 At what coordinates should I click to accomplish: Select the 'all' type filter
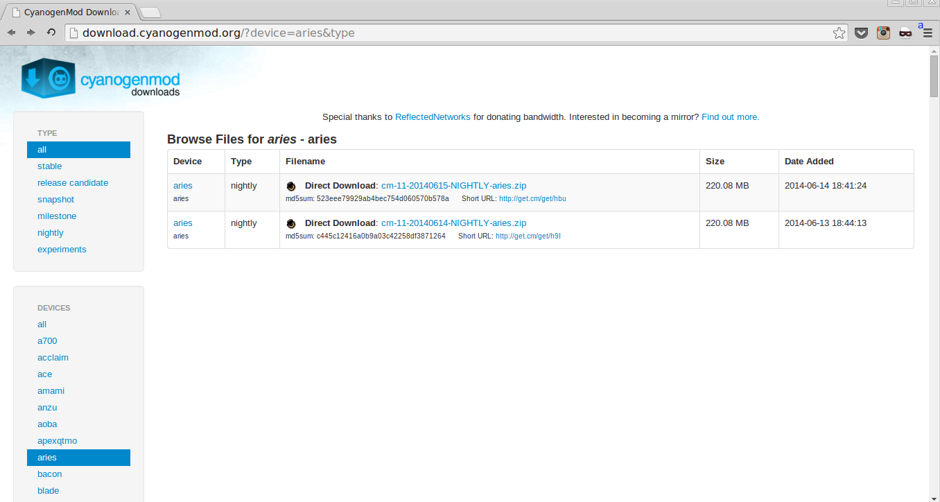click(78, 150)
